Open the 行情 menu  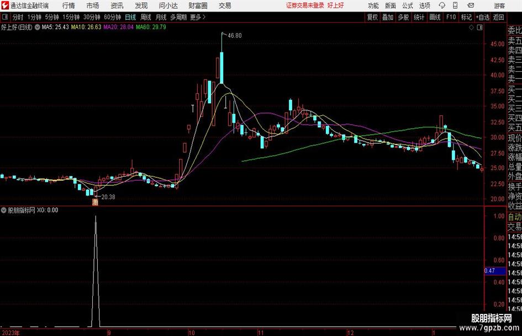pyautogui.click(x=68, y=6)
